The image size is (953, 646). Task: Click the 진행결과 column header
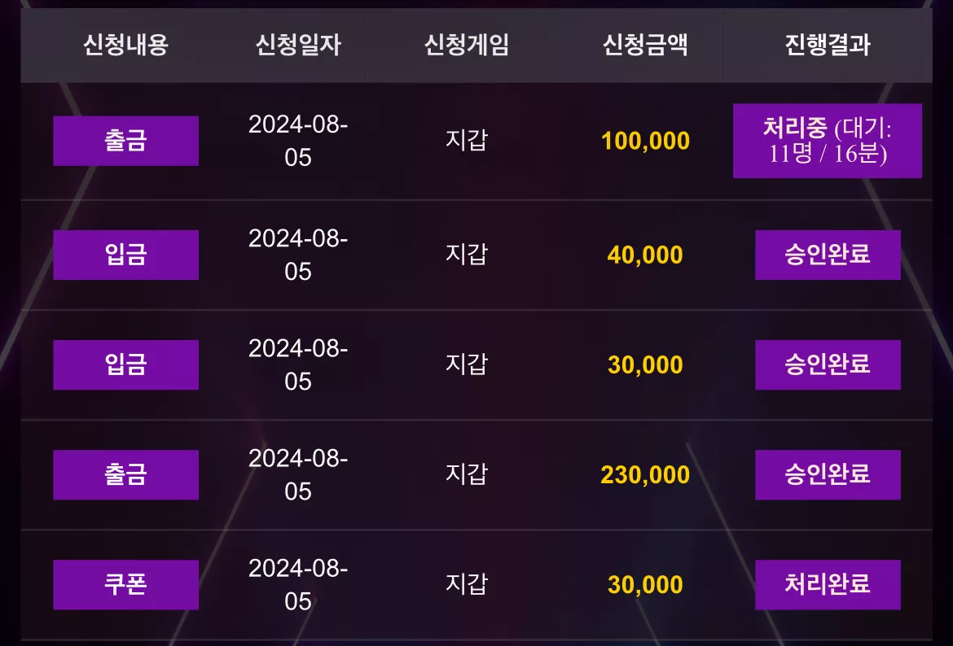(x=828, y=45)
